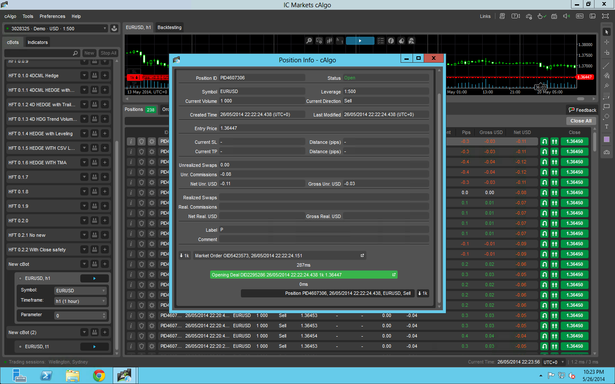Expand dropdown for HFT 0.1.0 4DCML Hedge
The image size is (615, 384).
click(84, 76)
